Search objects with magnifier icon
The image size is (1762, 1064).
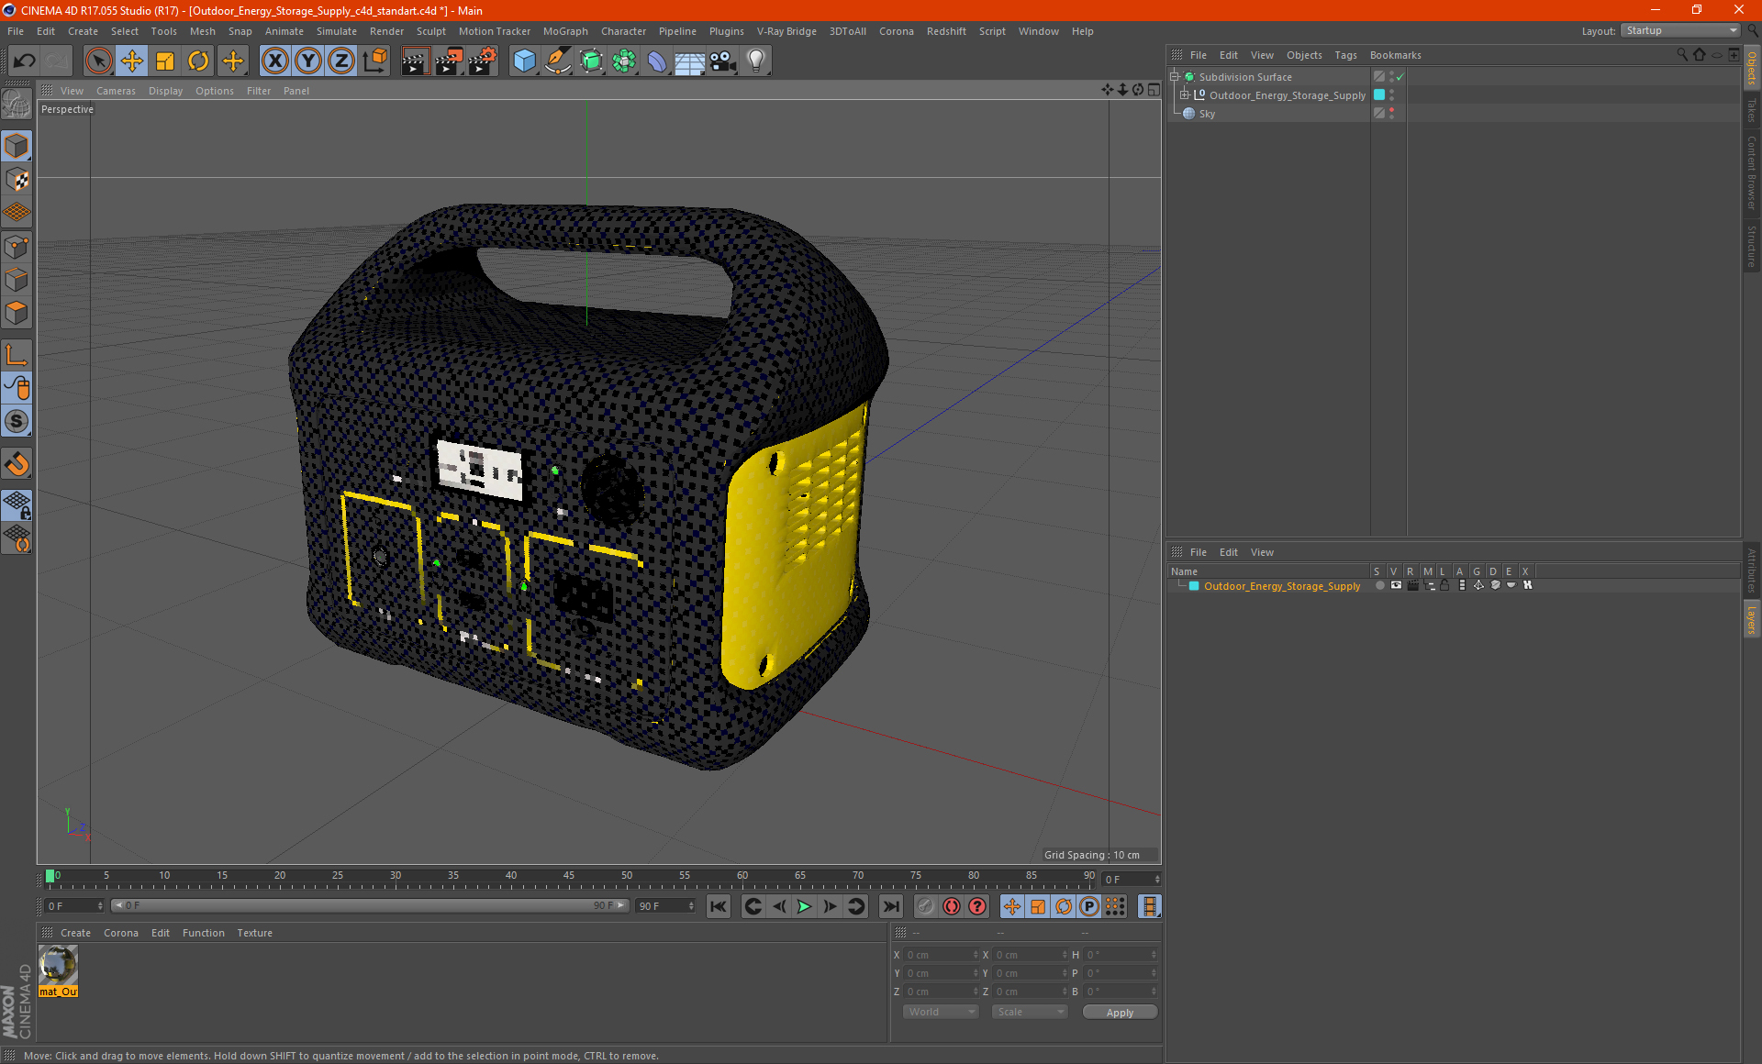(1681, 55)
